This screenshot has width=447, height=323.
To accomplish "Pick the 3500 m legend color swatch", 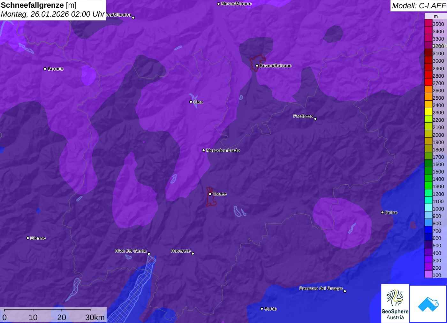I will [428, 24].
